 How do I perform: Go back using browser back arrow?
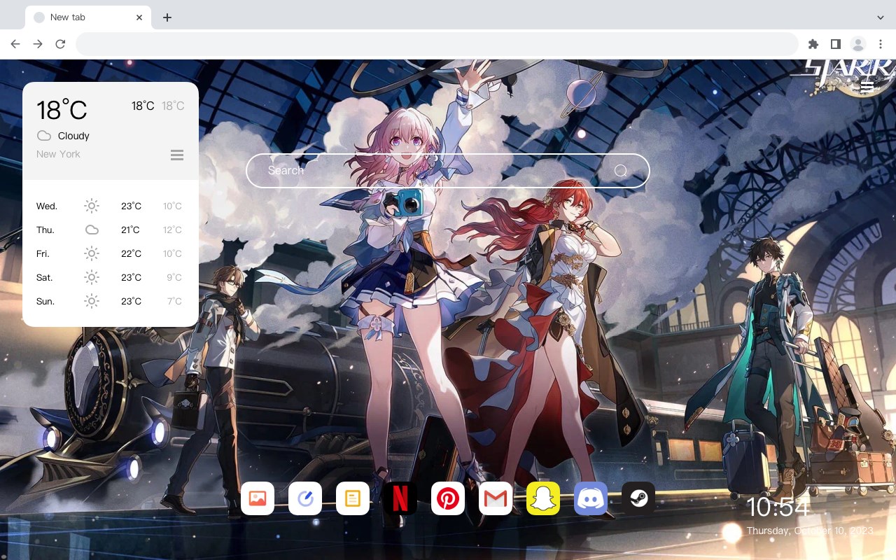tap(15, 44)
